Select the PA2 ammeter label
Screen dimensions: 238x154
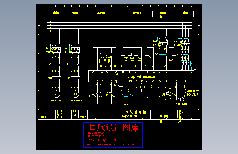173,94
